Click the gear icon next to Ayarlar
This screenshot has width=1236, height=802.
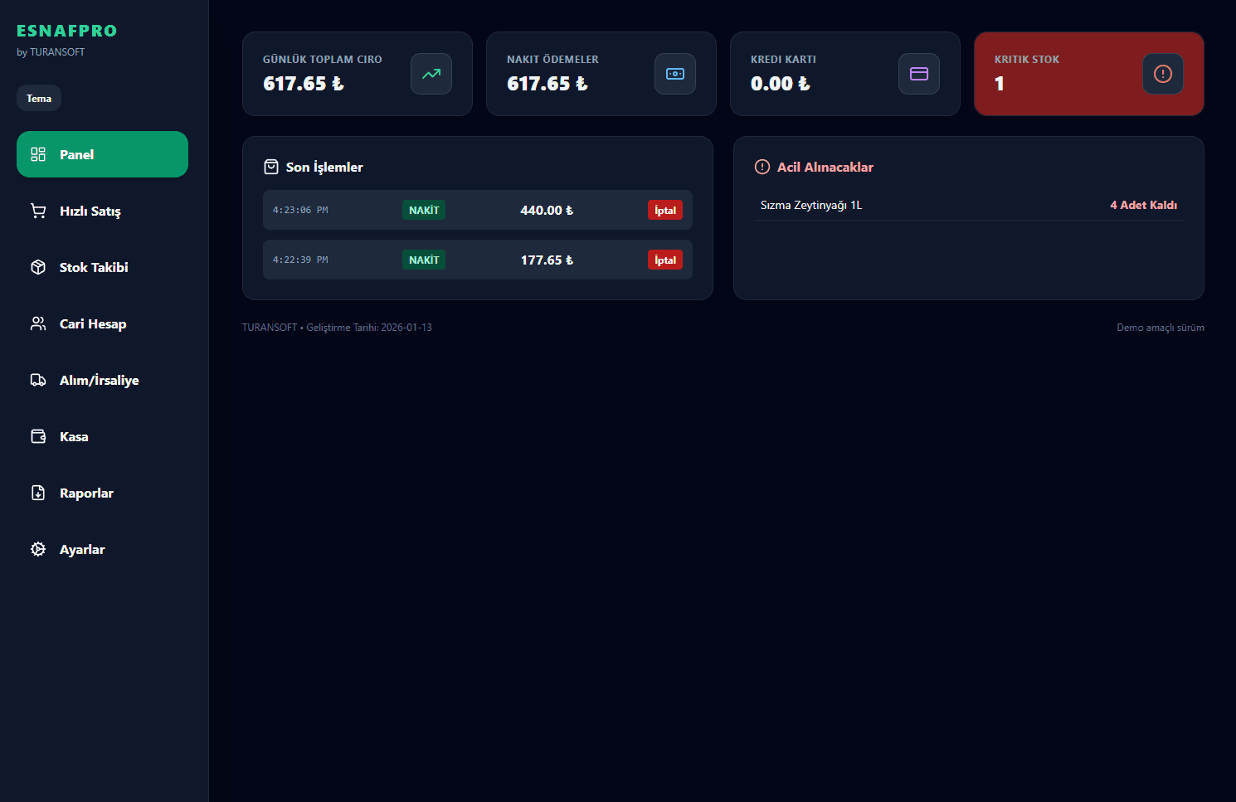38,549
